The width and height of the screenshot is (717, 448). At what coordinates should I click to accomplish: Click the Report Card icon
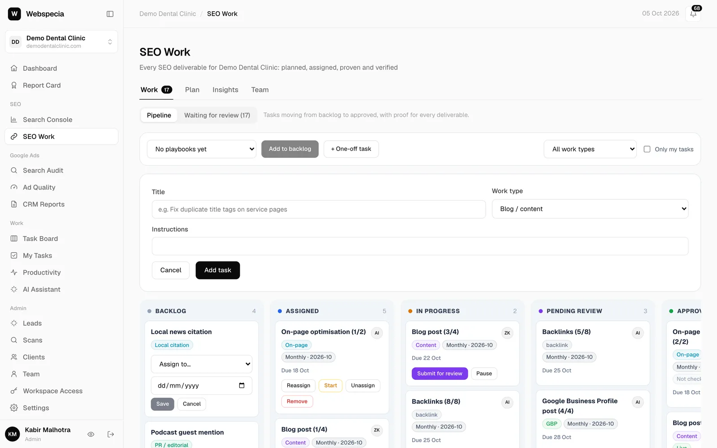[x=14, y=85]
